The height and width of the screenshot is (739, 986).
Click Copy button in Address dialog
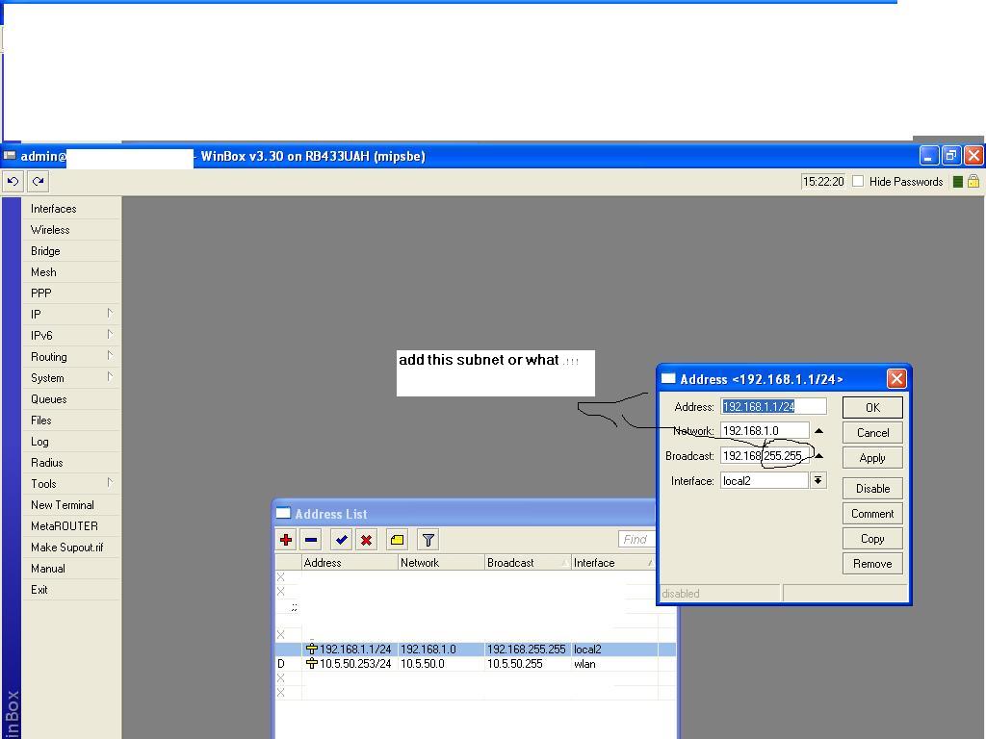coord(872,539)
